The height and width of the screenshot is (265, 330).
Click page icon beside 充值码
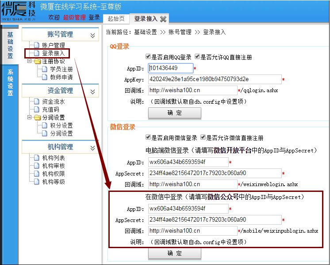tap(37, 109)
